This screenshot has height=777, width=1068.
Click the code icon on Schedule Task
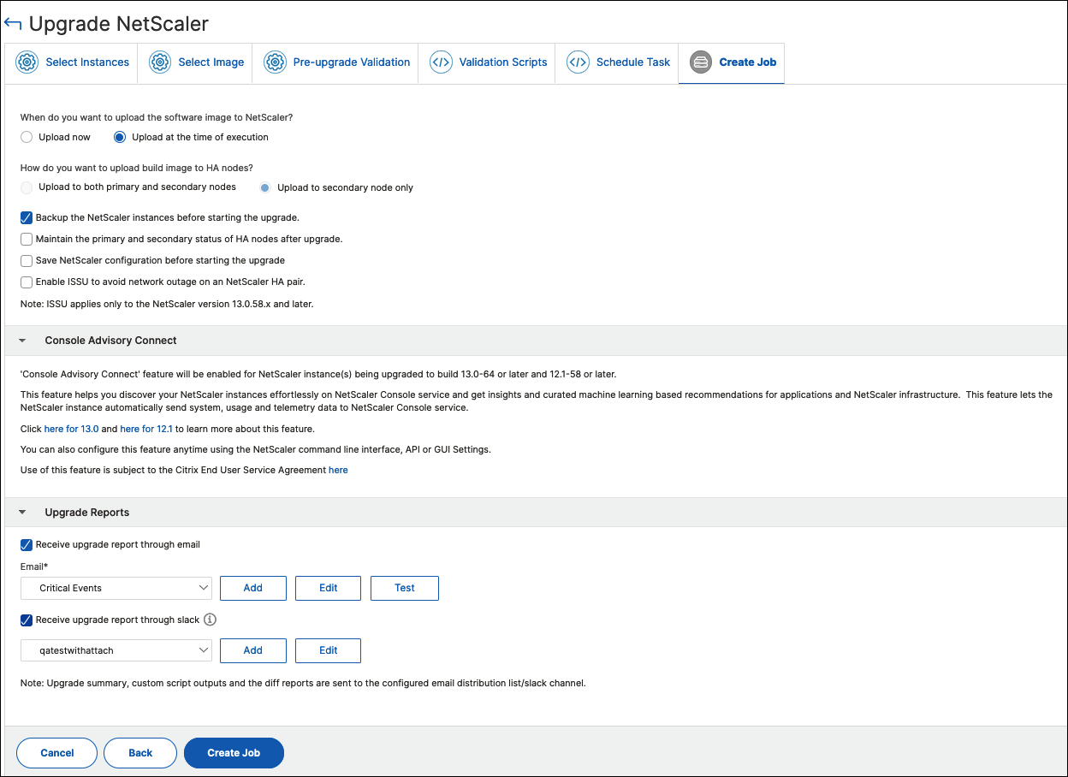pos(578,62)
